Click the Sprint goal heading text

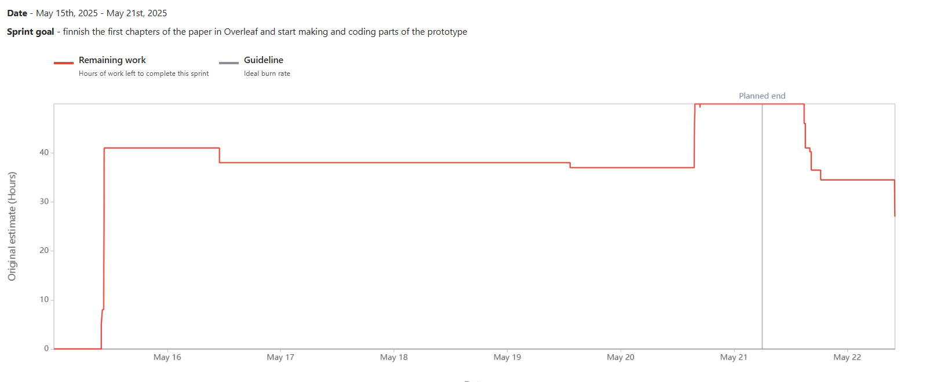31,32
